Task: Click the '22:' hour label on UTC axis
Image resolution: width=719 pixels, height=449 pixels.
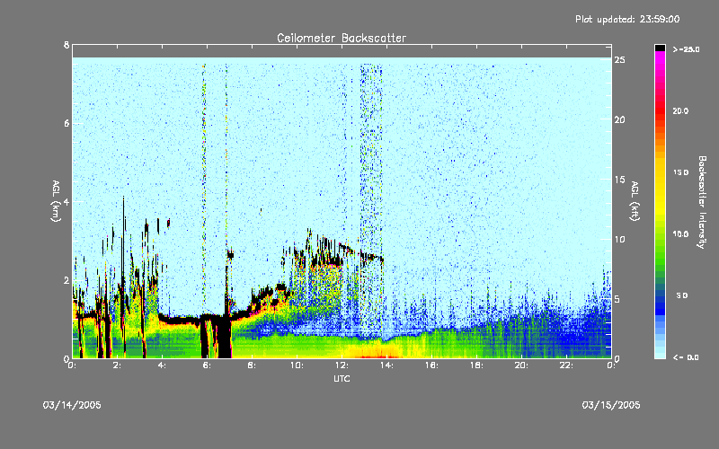Action: pyautogui.click(x=566, y=365)
